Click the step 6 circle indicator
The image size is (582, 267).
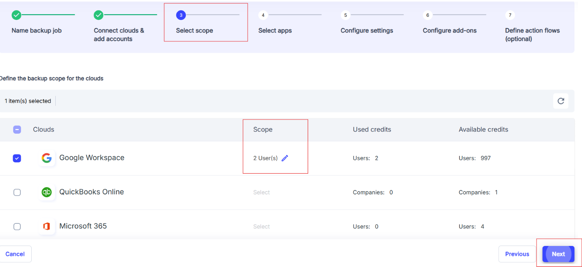428,15
